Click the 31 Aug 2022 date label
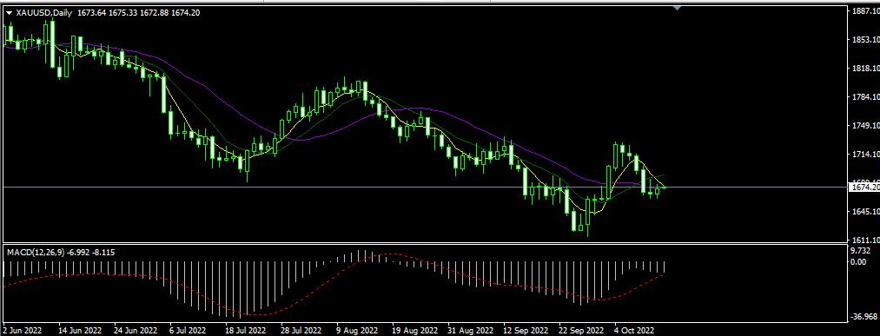This screenshot has width=880, height=336. pyautogui.click(x=470, y=330)
